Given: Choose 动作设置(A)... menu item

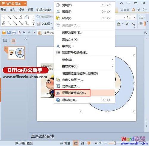Looking at the screenshot, I should (x=85, y=86).
